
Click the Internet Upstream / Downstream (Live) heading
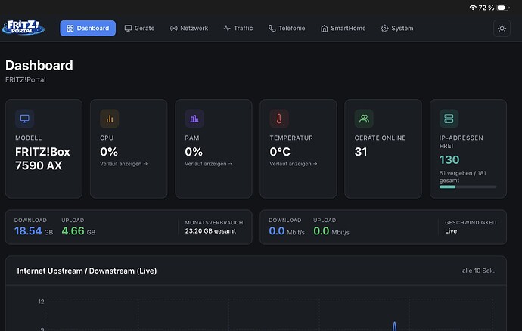pos(87,271)
